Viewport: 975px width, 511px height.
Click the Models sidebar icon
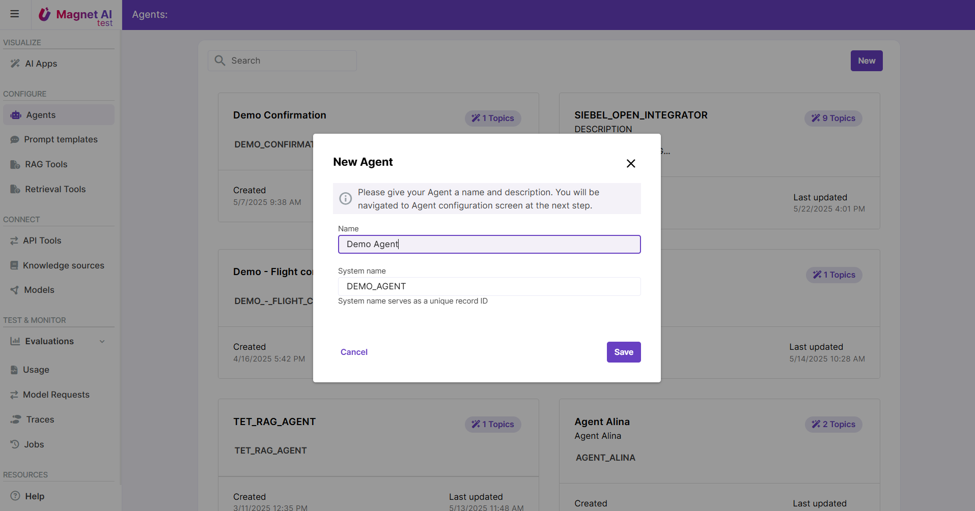pyautogui.click(x=15, y=290)
